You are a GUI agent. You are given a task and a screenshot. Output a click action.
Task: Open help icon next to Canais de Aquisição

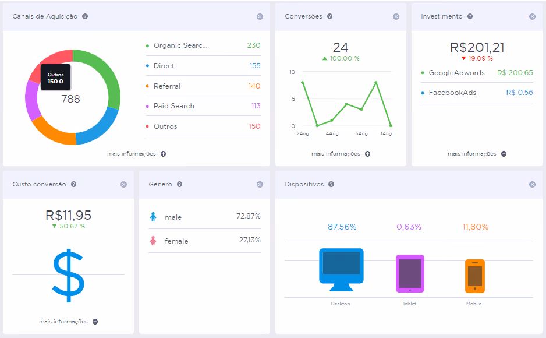(x=85, y=16)
